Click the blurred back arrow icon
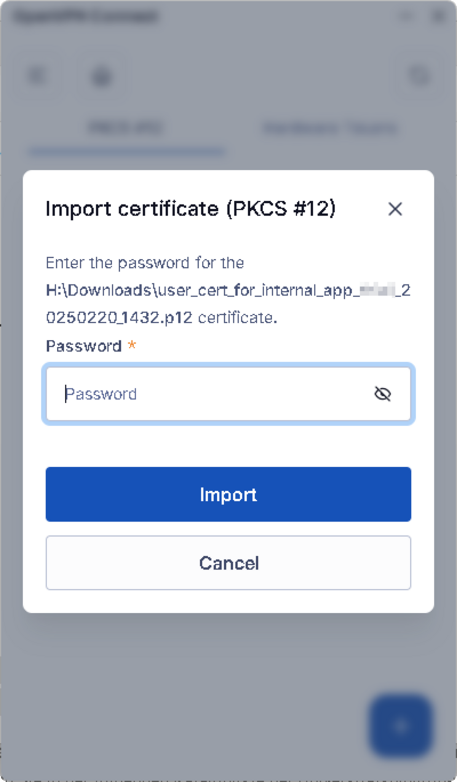This screenshot has height=782, width=457. click(37, 76)
